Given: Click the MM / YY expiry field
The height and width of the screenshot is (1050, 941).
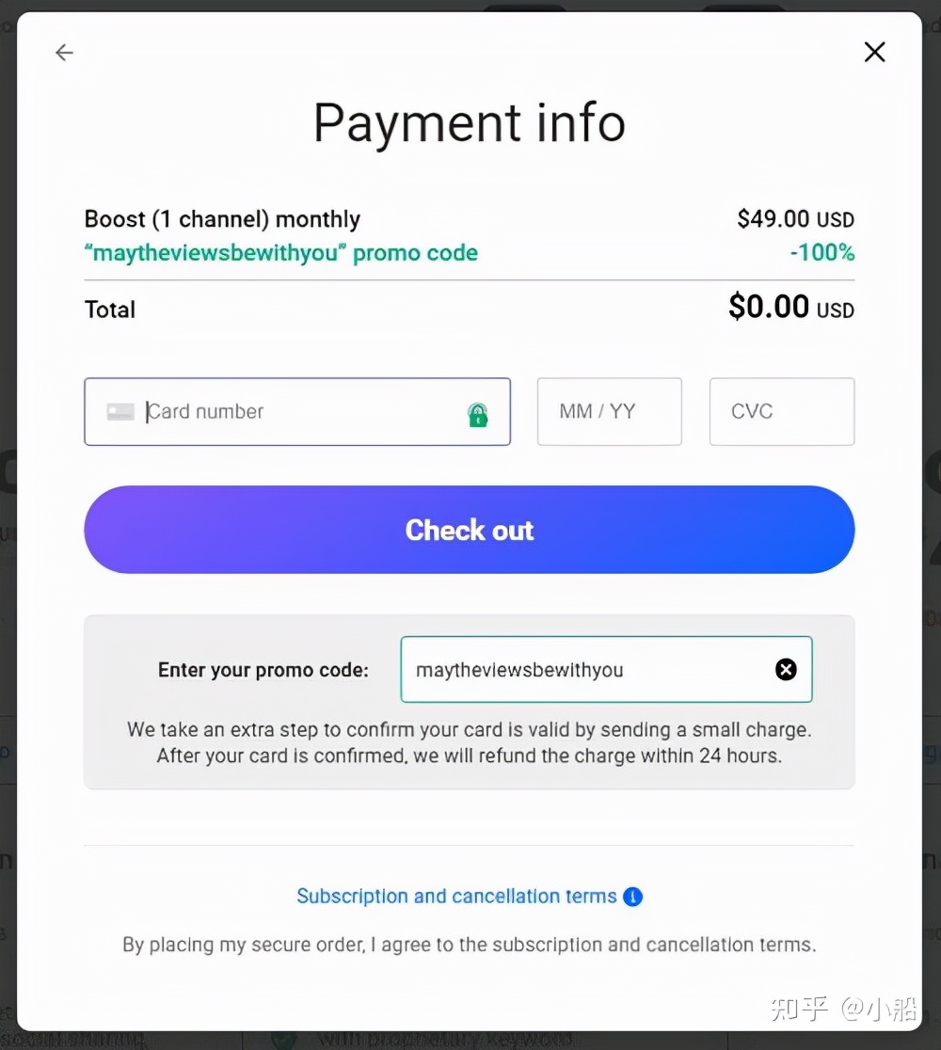Looking at the screenshot, I should coord(609,412).
